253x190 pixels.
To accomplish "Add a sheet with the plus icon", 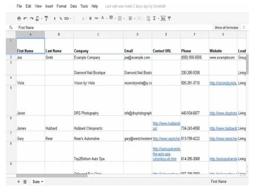I will click(19, 182).
